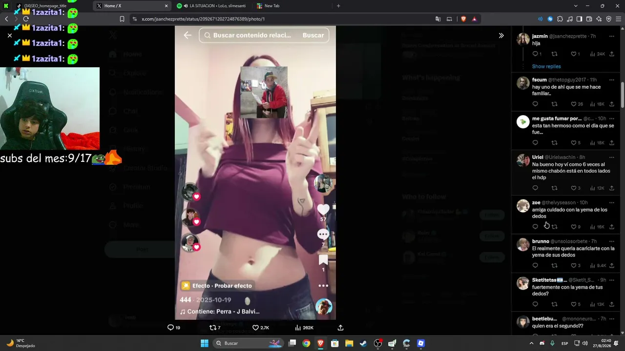
Task: Open the translate page icon in address bar
Action: pyautogui.click(x=438, y=19)
